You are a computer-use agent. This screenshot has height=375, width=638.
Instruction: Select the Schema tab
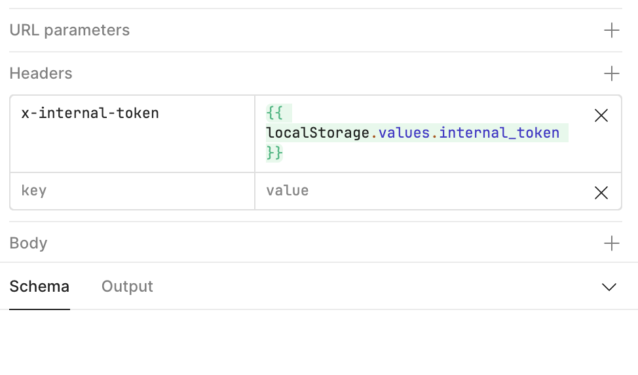39,286
